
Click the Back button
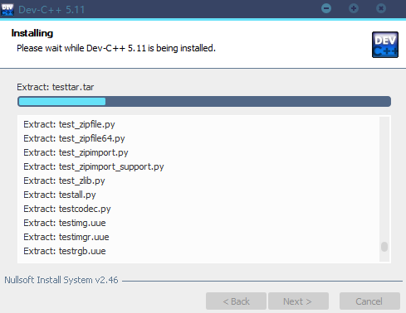pyautogui.click(x=236, y=301)
